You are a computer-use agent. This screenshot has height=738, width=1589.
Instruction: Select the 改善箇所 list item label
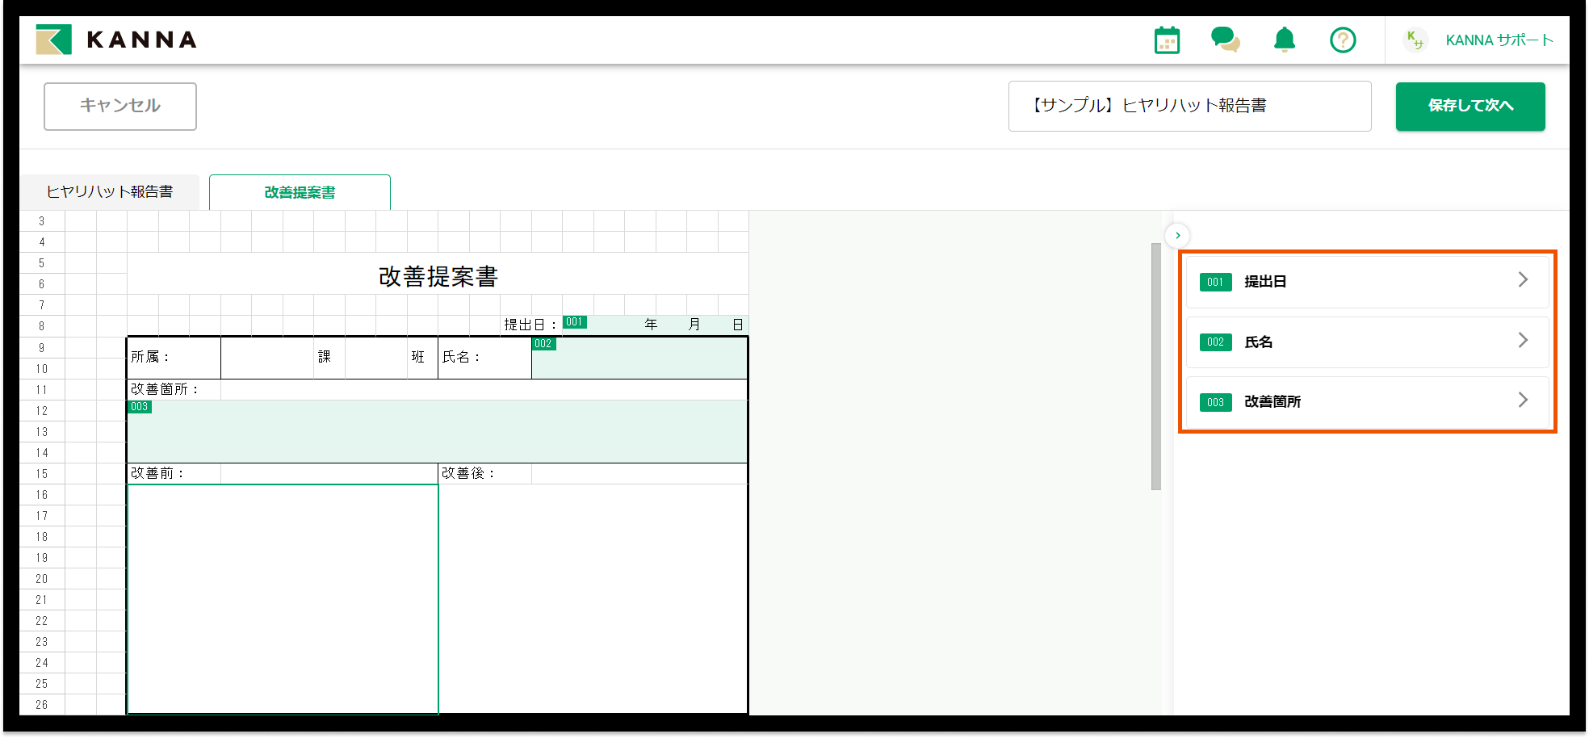coord(1272,402)
